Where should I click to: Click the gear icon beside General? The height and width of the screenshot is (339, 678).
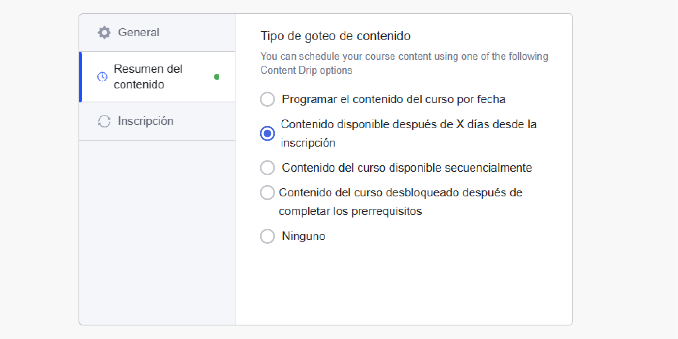click(104, 33)
